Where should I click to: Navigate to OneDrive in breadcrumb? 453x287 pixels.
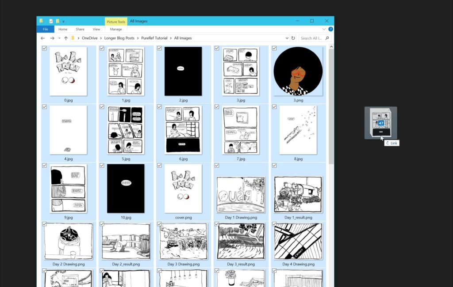tap(89, 38)
